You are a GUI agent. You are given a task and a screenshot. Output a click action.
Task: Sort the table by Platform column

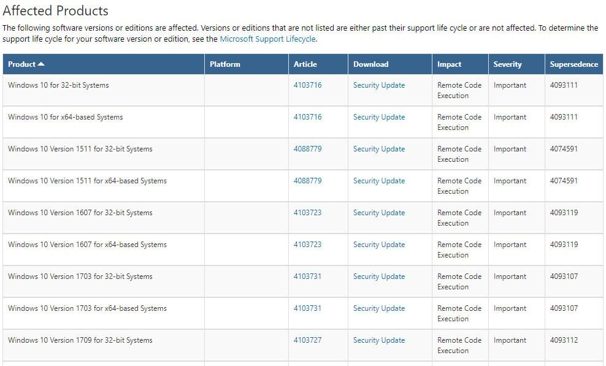pos(225,64)
